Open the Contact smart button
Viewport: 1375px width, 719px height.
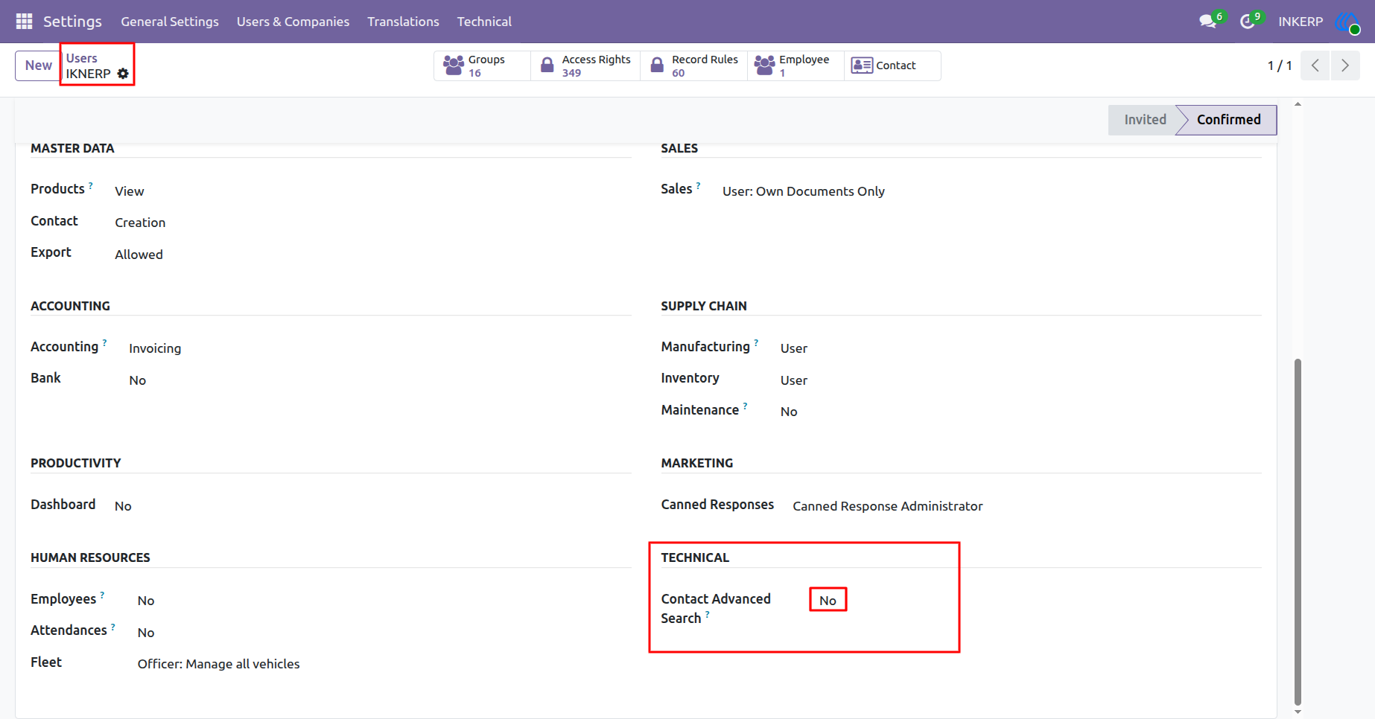[x=892, y=65]
